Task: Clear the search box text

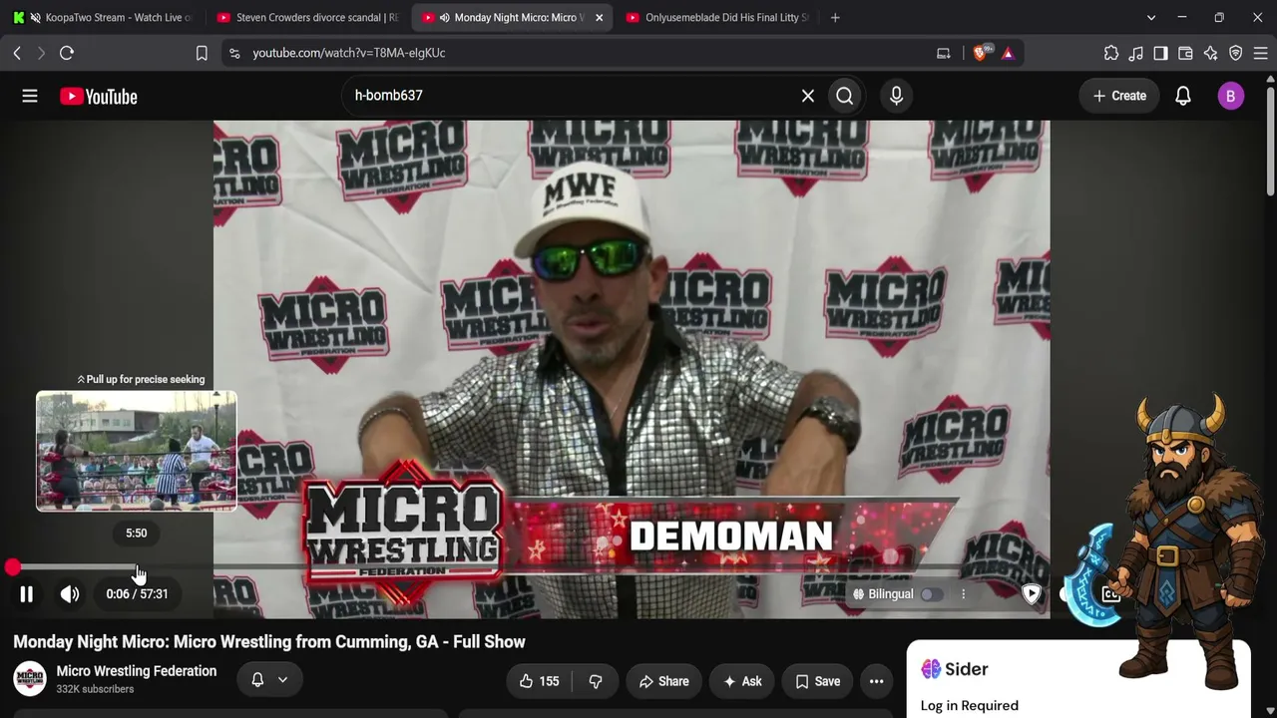Action: pos(808,96)
